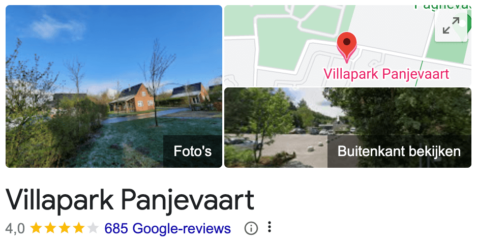Open the three-dot more options menu

tap(269, 227)
